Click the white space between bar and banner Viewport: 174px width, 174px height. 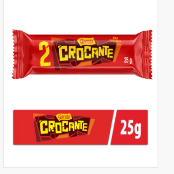pos(80,94)
